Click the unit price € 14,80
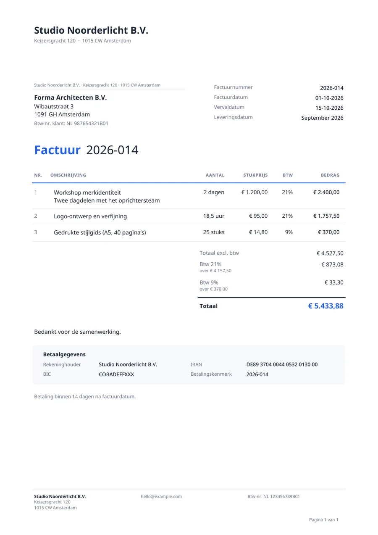This screenshot has width=378, height=535. coord(258,232)
